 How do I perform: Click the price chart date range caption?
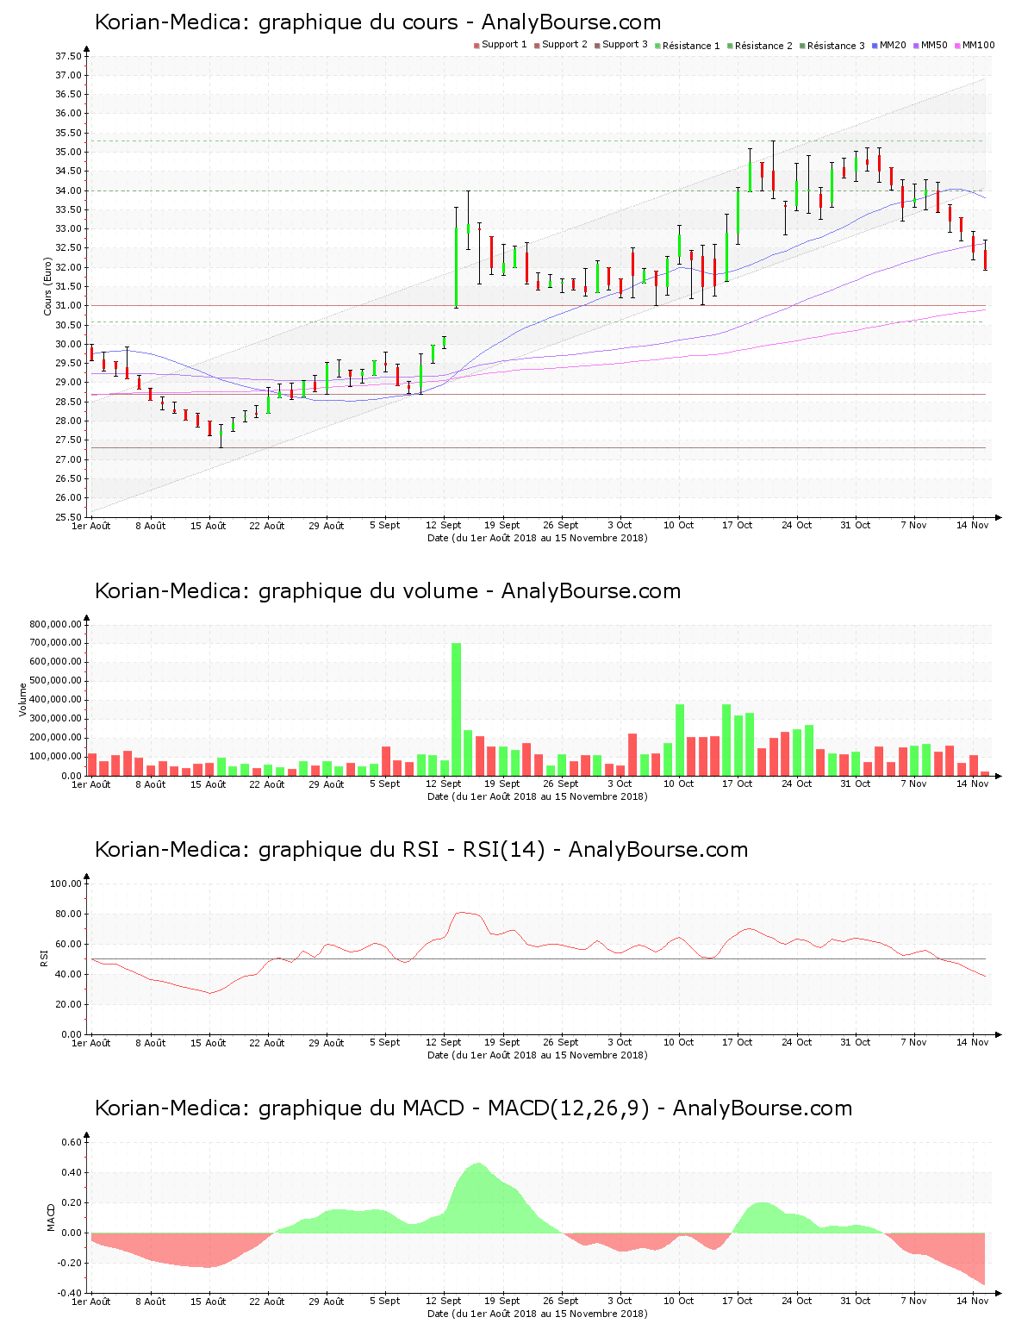tap(538, 538)
